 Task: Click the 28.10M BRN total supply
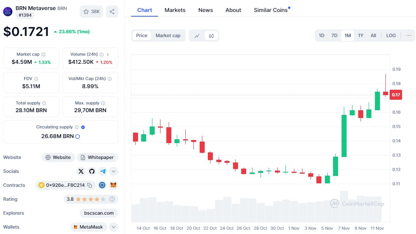pos(31,110)
